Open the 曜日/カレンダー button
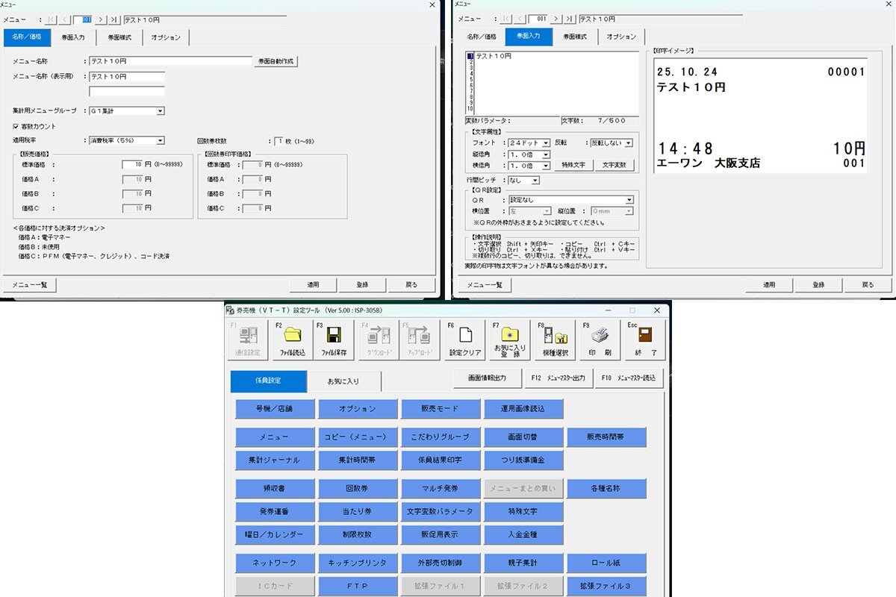 coord(274,535)
